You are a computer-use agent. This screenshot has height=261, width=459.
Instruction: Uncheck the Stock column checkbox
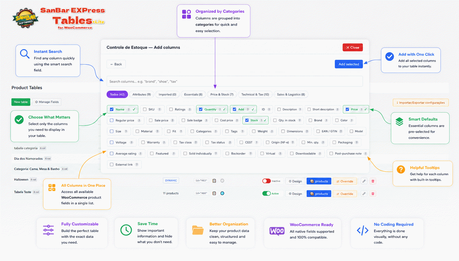tap(247, 120)
